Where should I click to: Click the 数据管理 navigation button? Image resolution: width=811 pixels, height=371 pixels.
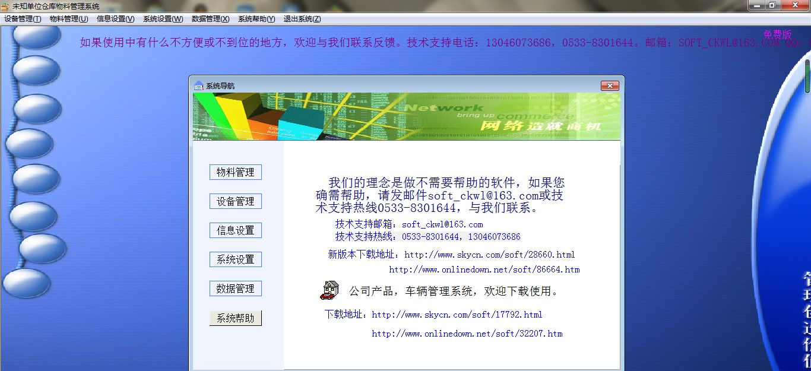click(236, 288)
